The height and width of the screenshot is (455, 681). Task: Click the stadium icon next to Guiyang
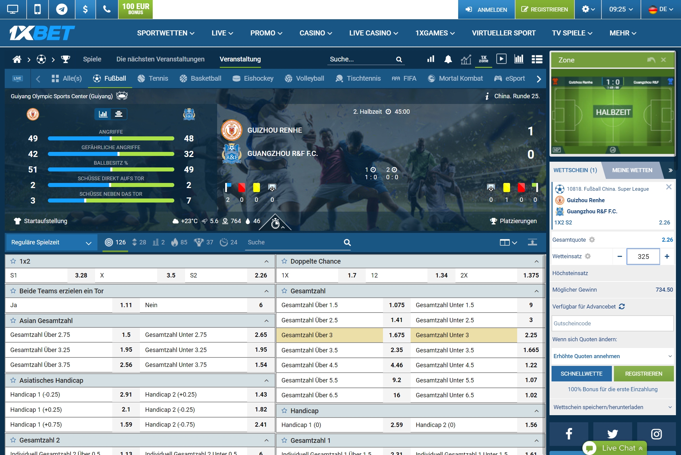(122, 96)
